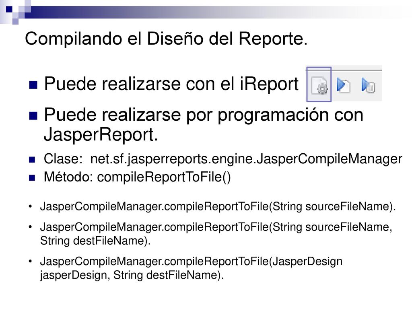Click the iReport compile report gear icon
412x309 pixels.
(x=319, y=85)
